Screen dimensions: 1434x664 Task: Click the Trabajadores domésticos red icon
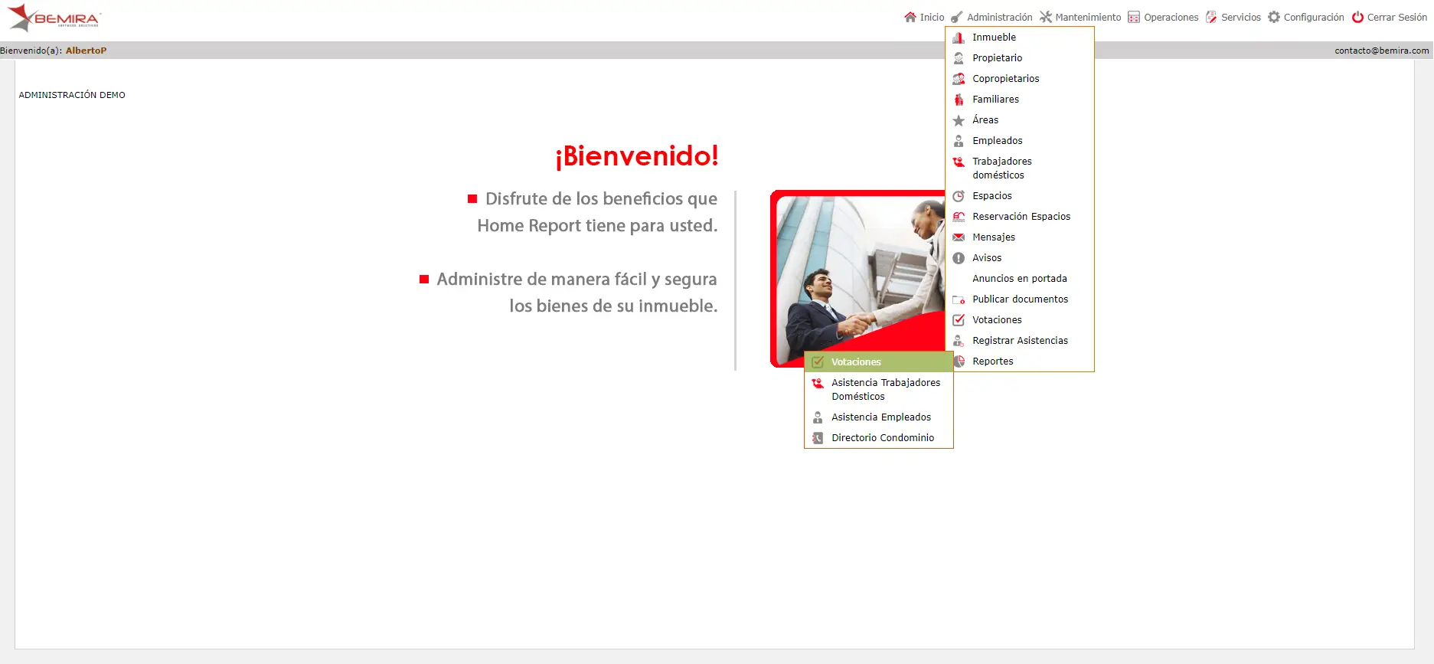(x=959, y=162)
